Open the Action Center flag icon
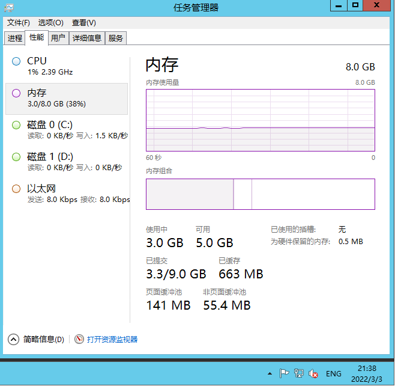 coord(284,373)
